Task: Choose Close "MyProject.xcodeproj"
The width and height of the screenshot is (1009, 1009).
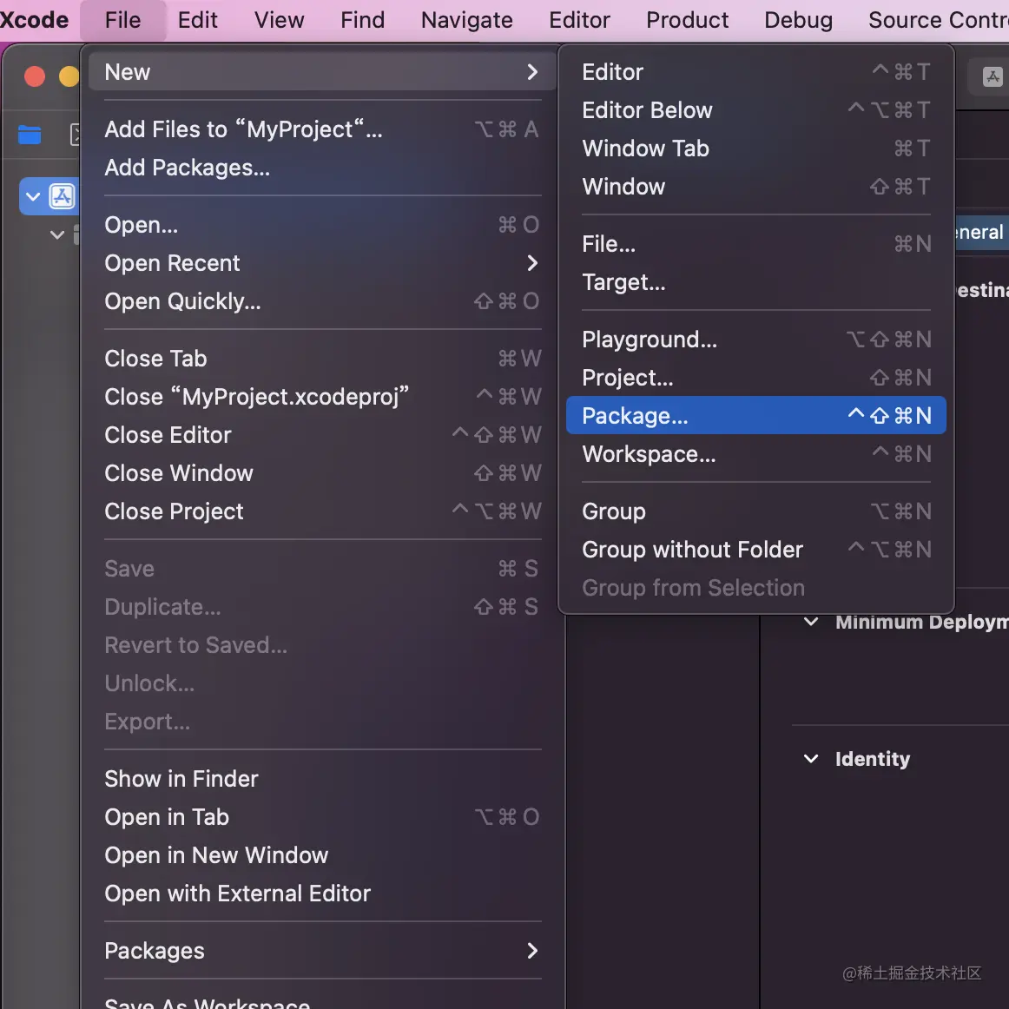Action: click(x=322, y=396)
